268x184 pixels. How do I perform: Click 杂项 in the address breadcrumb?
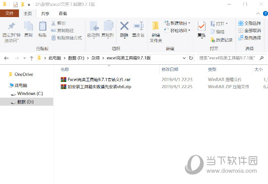click(95, 58)
